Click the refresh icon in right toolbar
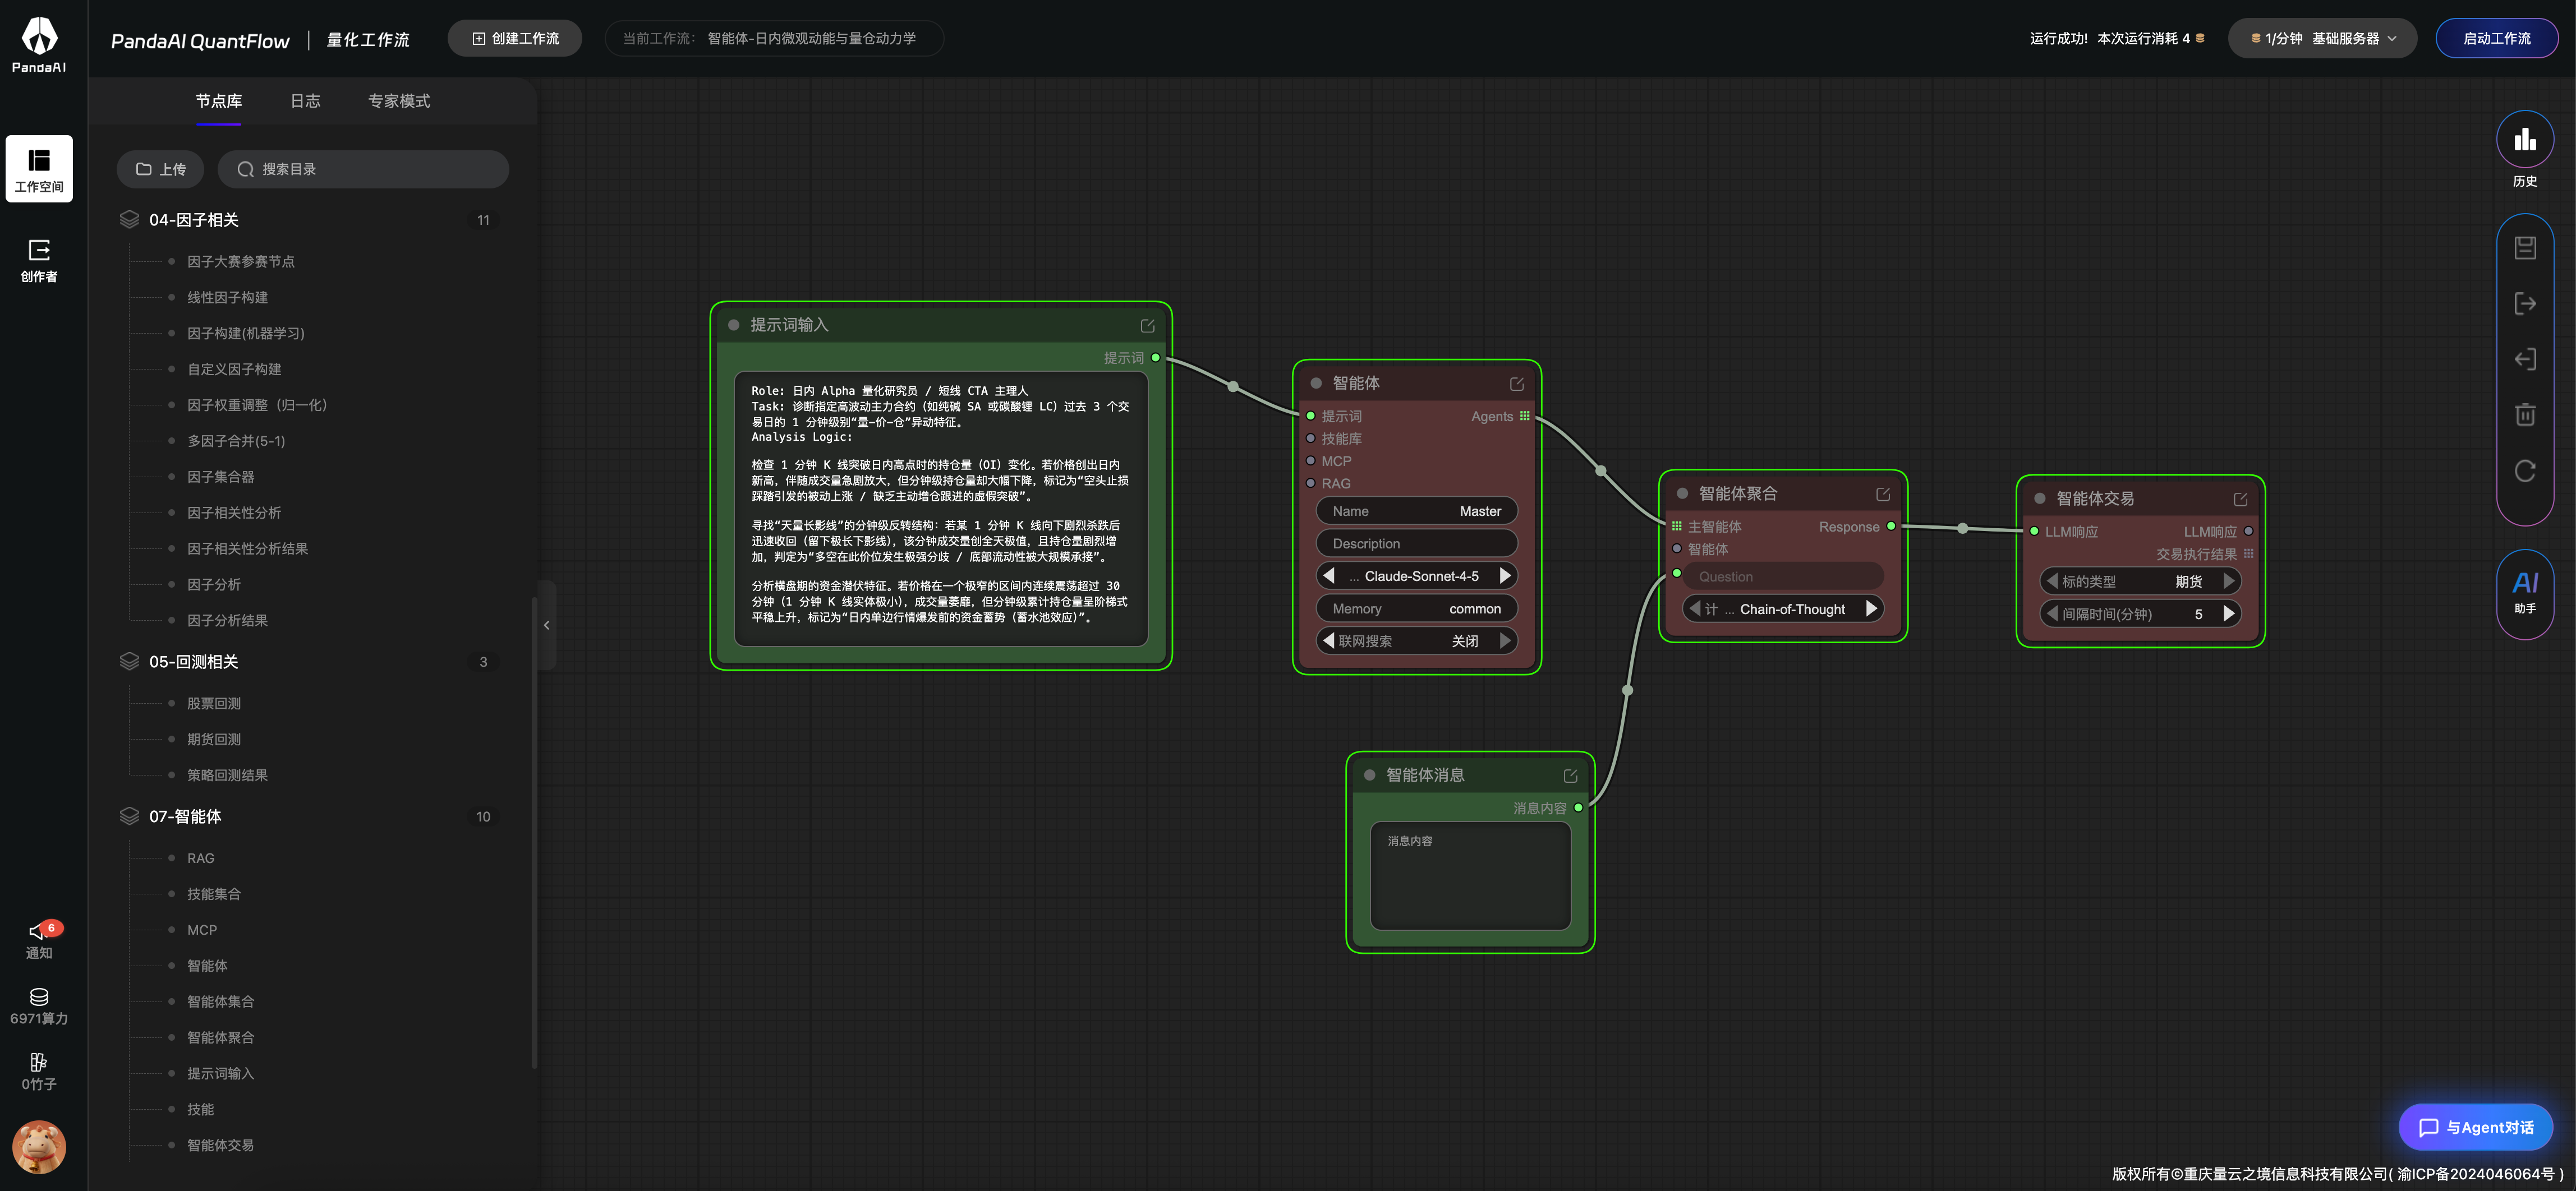The height and width of the screenshot is (1191, 2576). [2524, 470]
